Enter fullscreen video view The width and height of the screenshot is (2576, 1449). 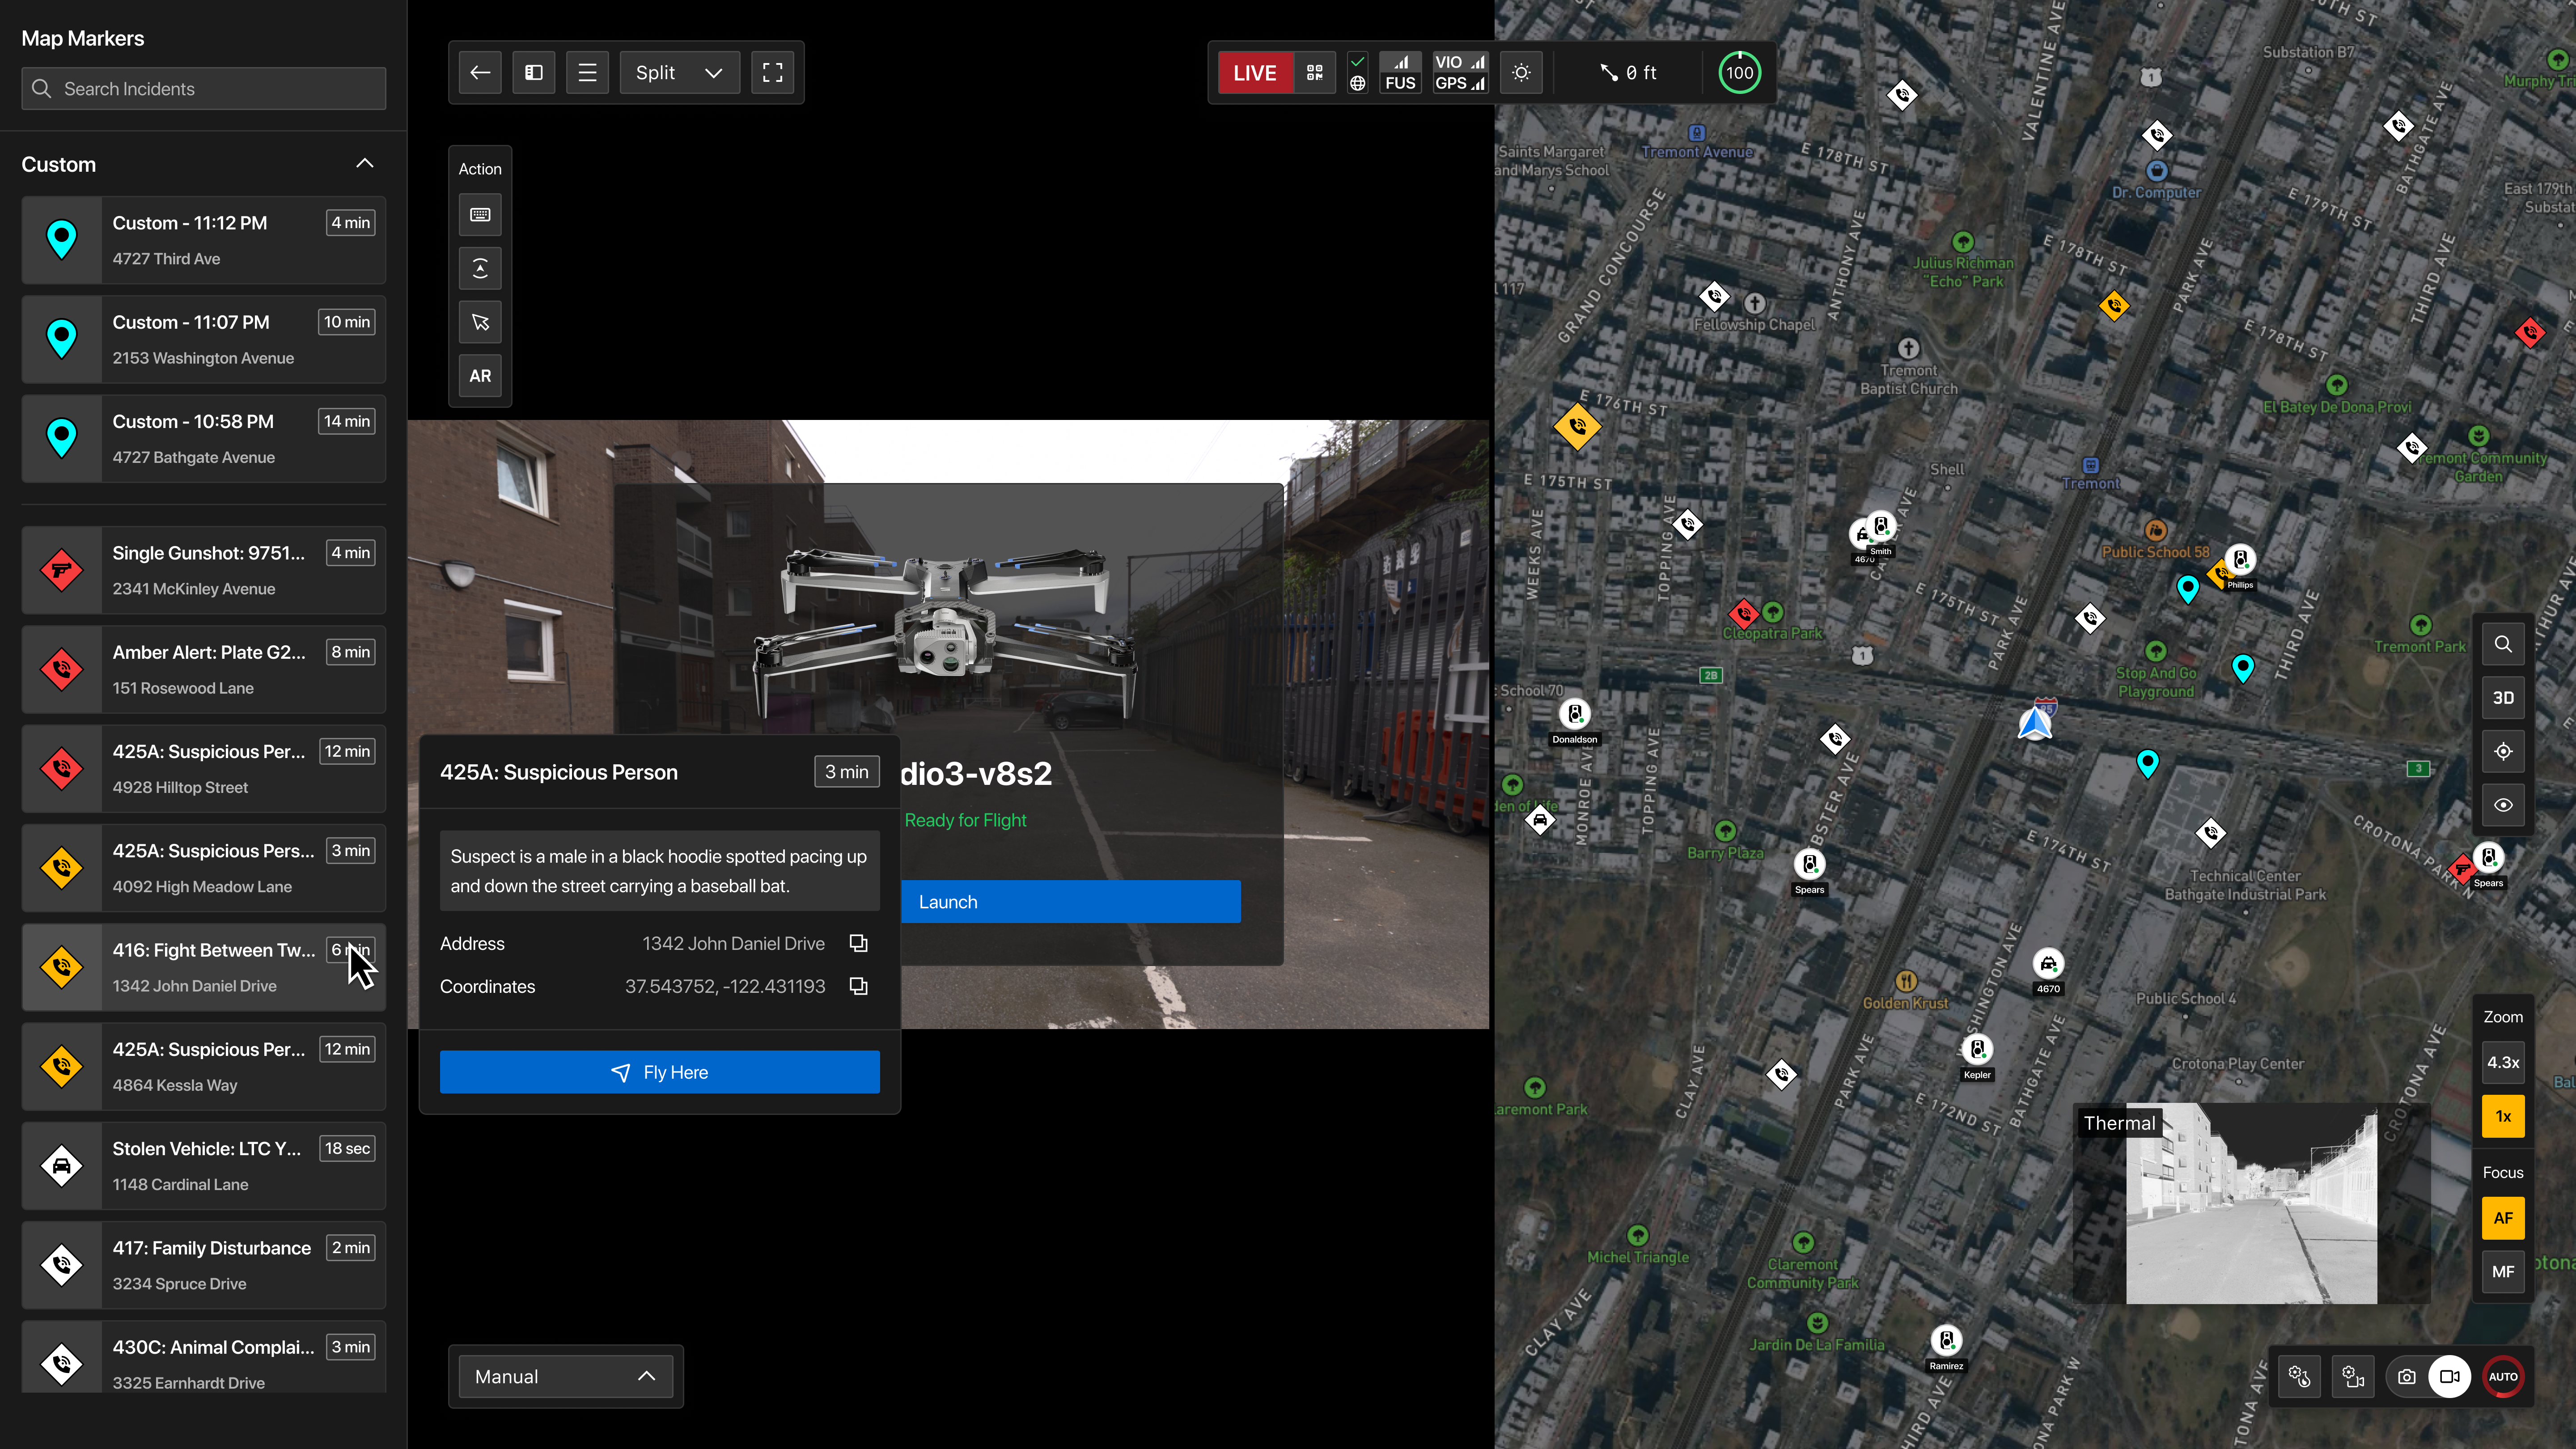pyautogui.click(x=772, y=72)
